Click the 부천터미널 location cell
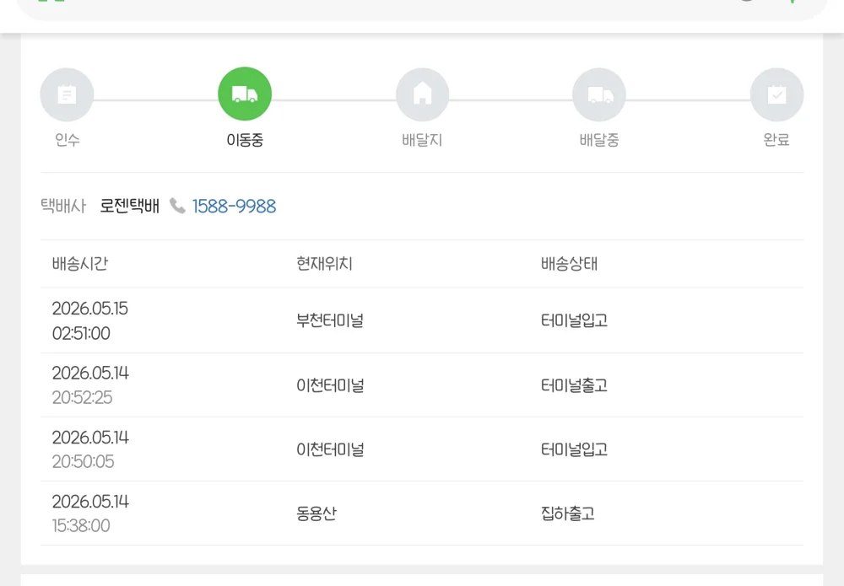 [330, 321]
